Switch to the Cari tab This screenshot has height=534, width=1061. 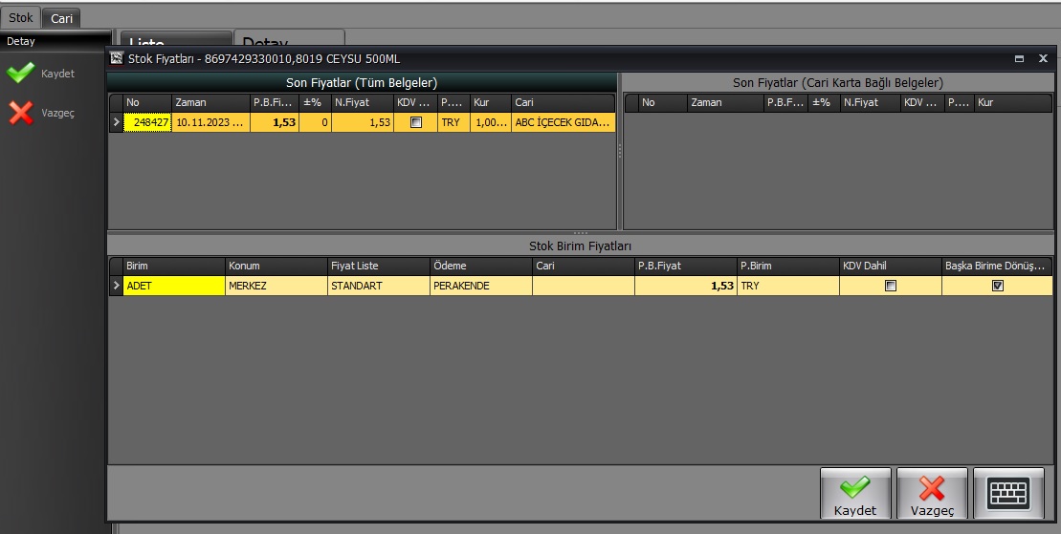(62, 18)
